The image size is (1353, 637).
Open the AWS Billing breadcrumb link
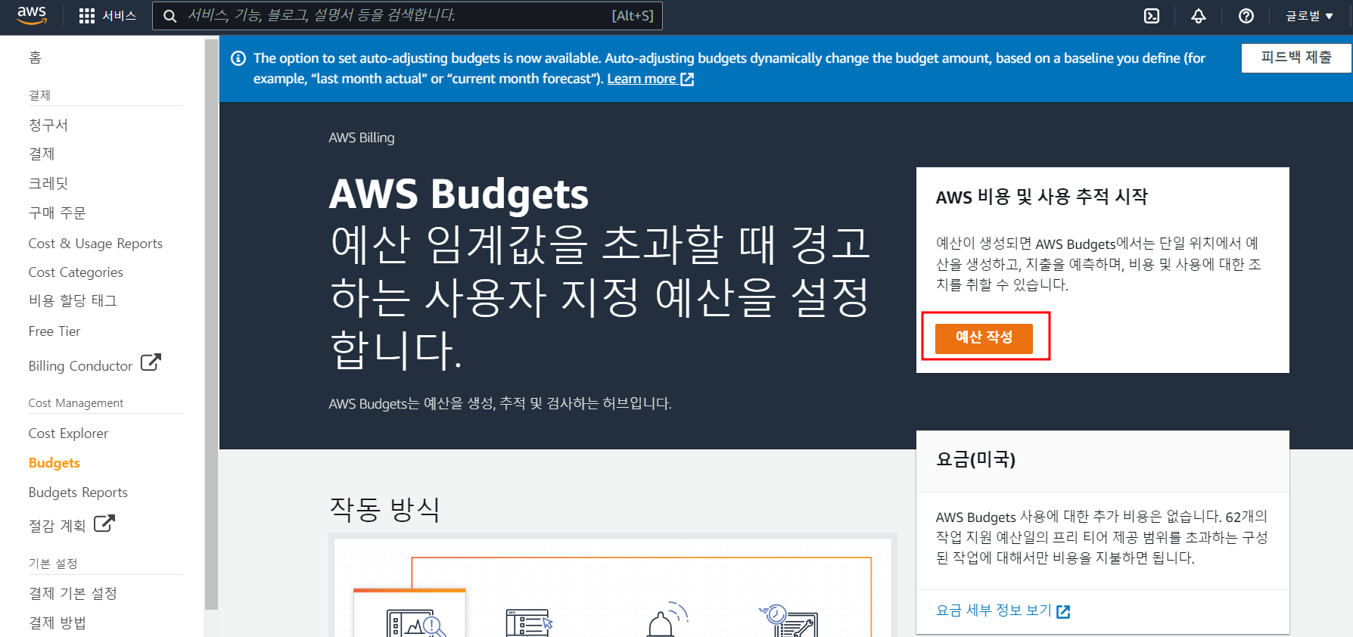point(361,138)
